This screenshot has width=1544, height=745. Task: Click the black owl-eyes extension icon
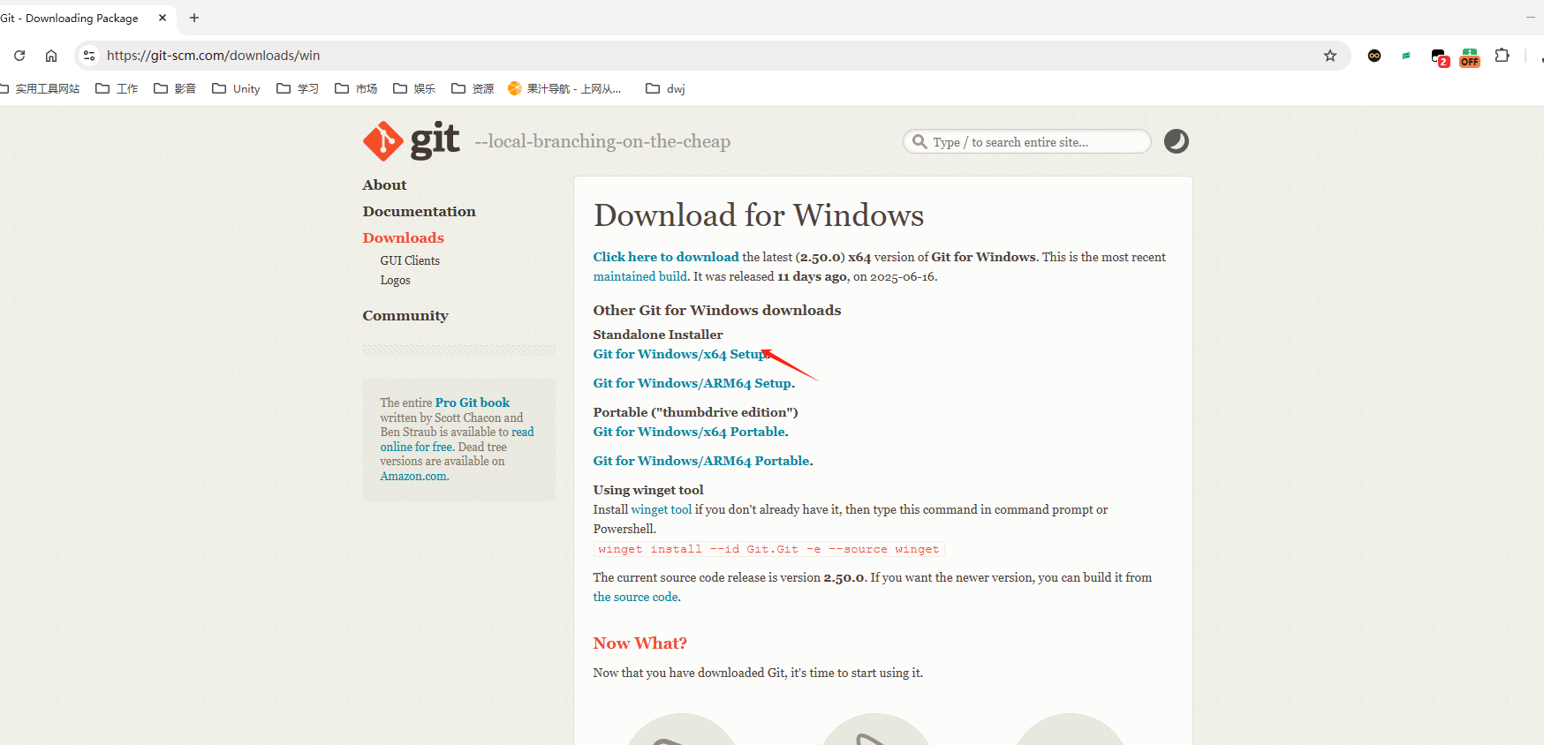1374,56
